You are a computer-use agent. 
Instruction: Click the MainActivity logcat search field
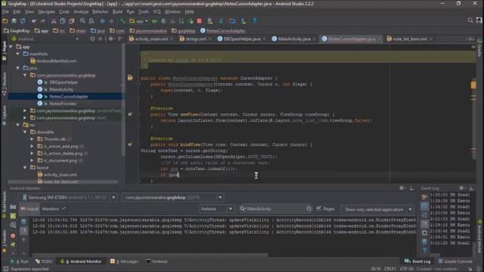click(x=275, y=209)
